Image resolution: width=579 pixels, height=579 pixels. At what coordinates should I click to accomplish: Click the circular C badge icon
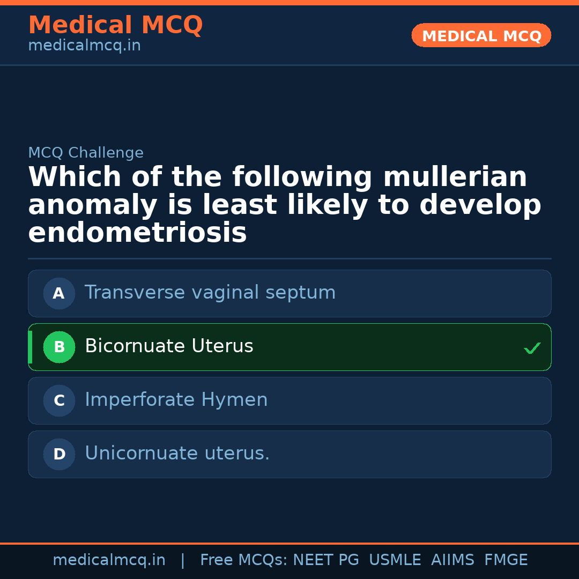pyautogui.click(x=59, y=400)
